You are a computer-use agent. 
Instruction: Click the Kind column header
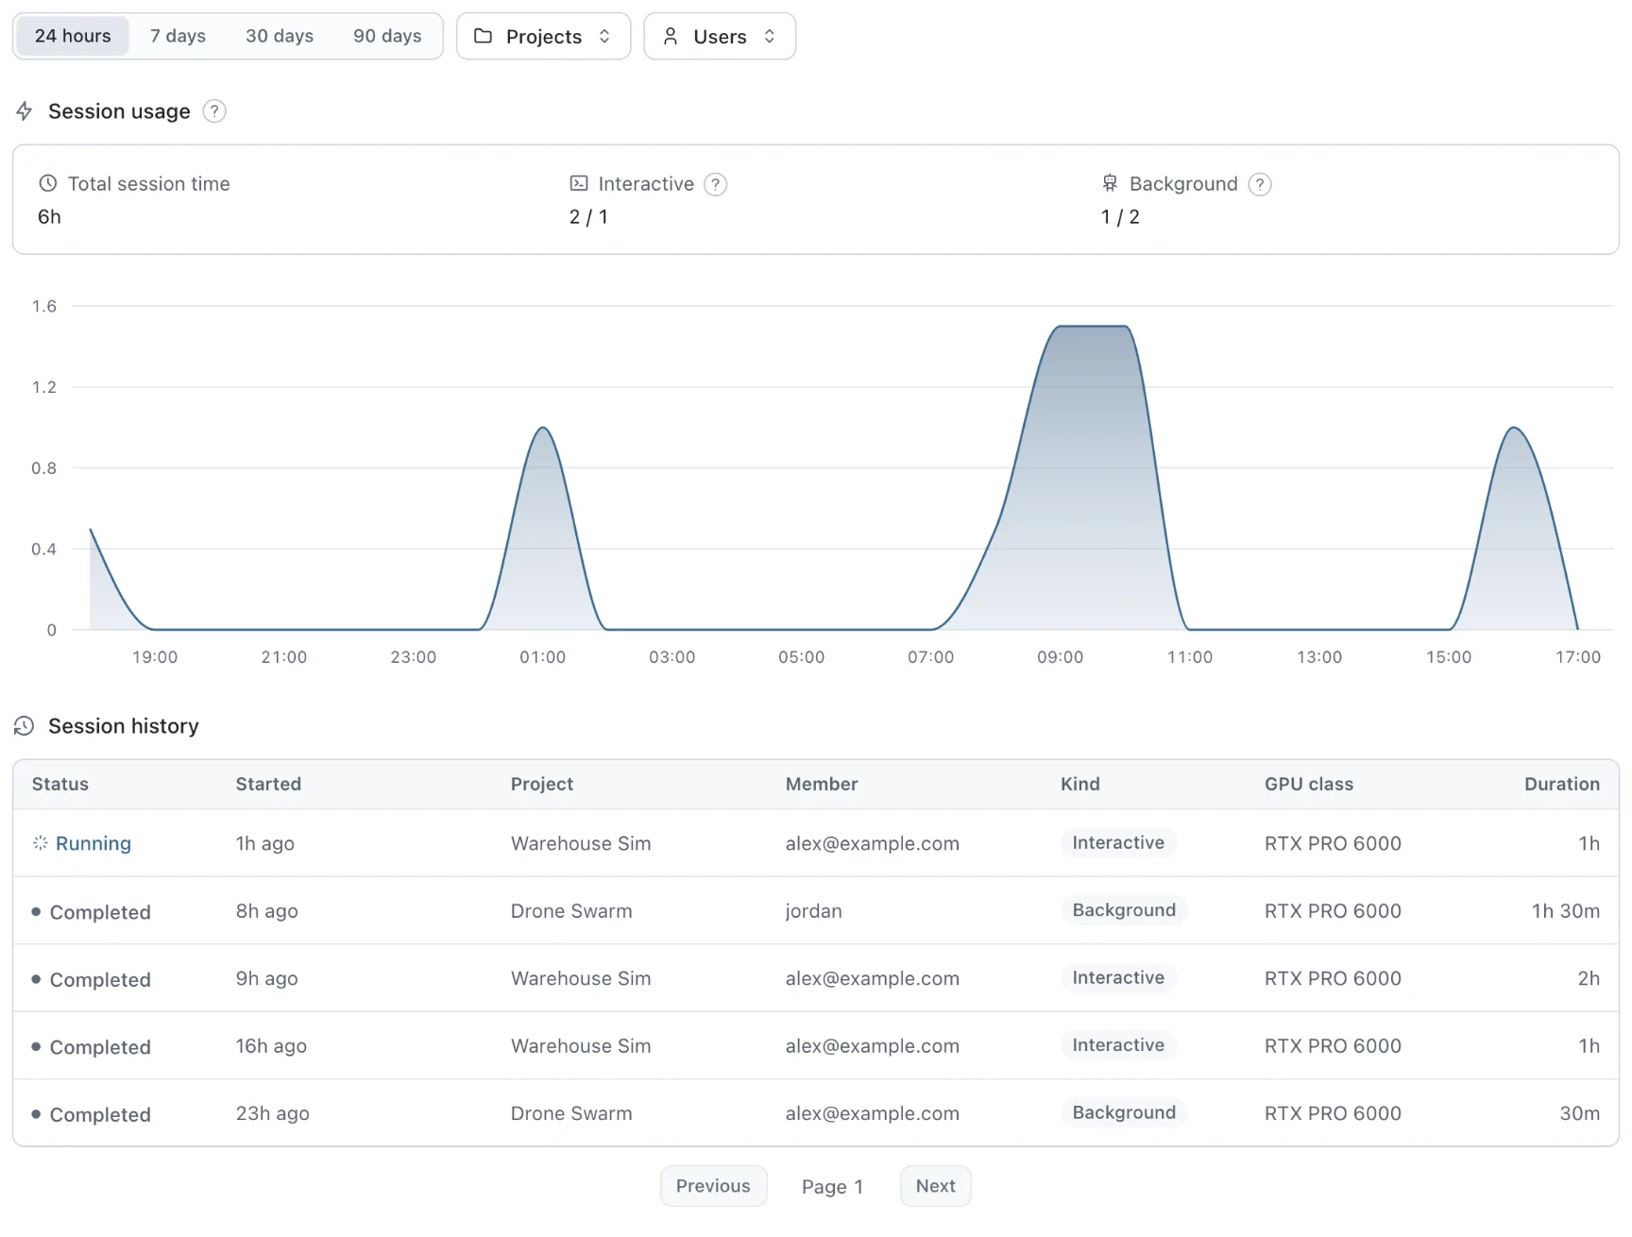point(1079,784)
